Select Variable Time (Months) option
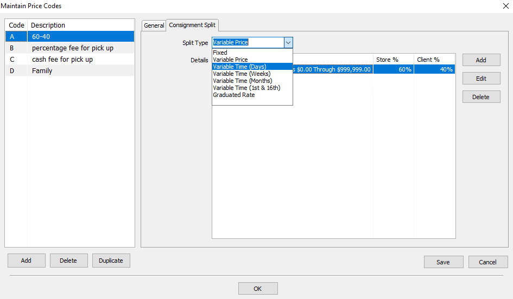Image resolution: width=513 pixels, height=299 pixels. (x=252, y=81)
